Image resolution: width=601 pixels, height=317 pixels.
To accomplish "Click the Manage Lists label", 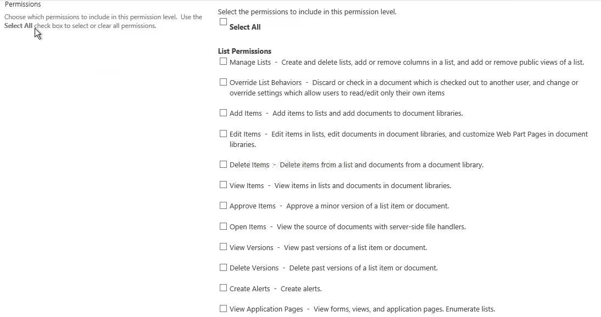I will (250, 63).
